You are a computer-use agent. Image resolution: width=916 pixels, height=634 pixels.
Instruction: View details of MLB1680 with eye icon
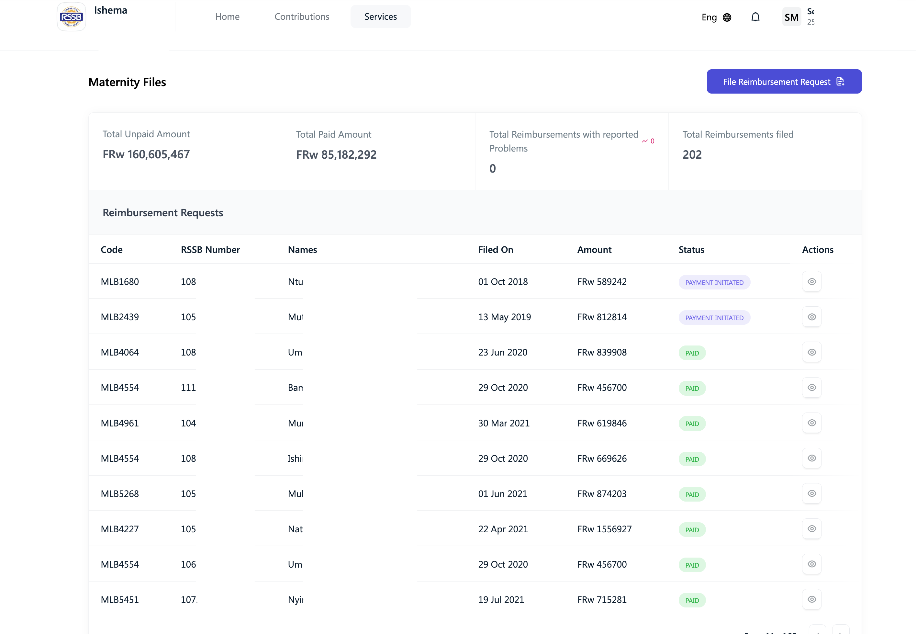tap(811, 282)
